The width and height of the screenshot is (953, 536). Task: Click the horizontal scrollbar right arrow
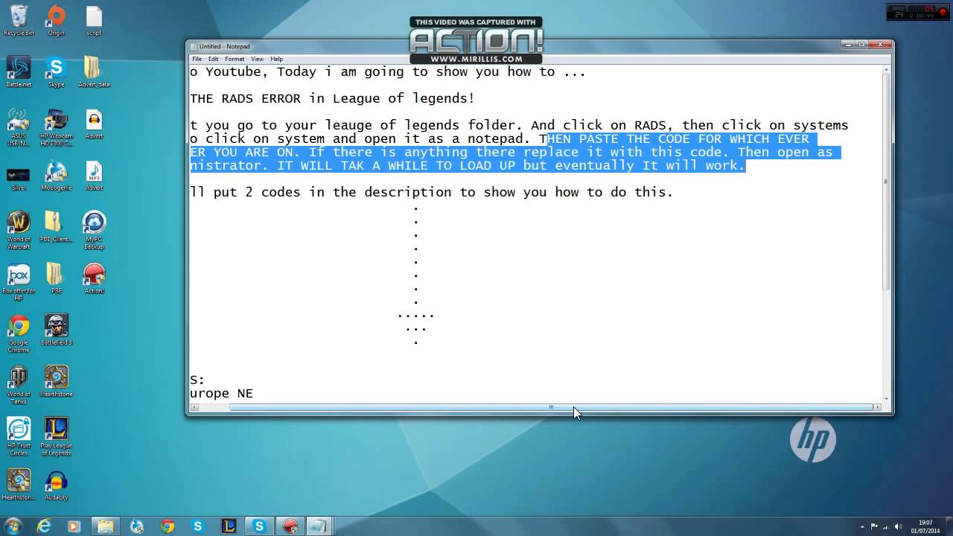click(x=878, y=407)
